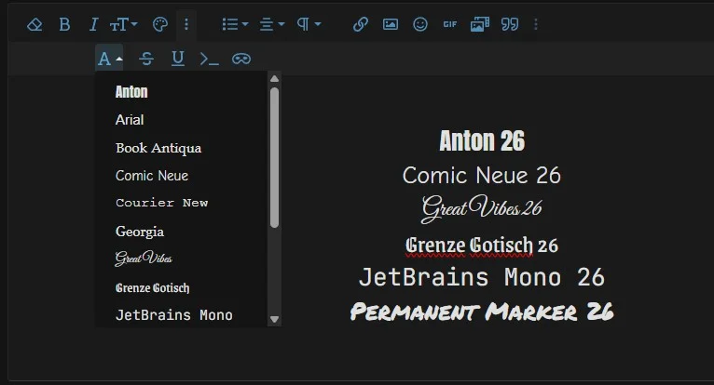
Task: Click the "Great Vibes 26" editor line
Action: [481, 208]
